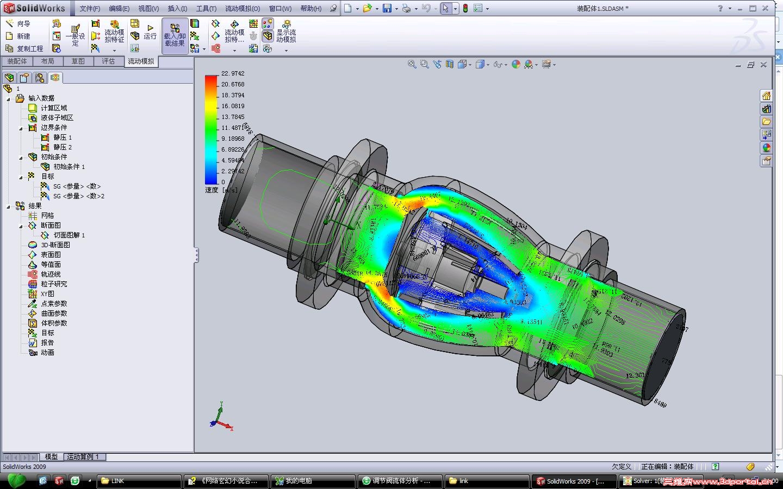Screen dimensions: 783x489
Task: Open the Display Flow Simulation (显示流动模拟) dropdown
Action: [x=286, y=51]
